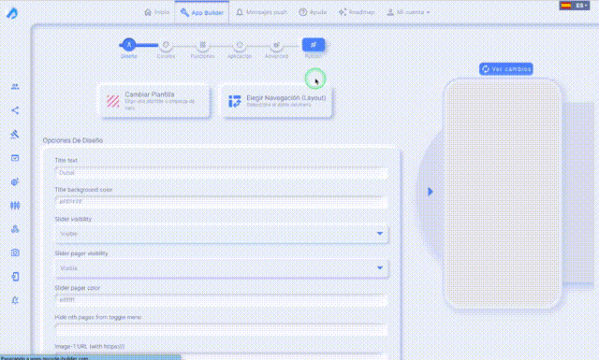Viewport: 599px width, 360px height.
Task: Click the camera icon in sidebar
Action: point(15,252)
